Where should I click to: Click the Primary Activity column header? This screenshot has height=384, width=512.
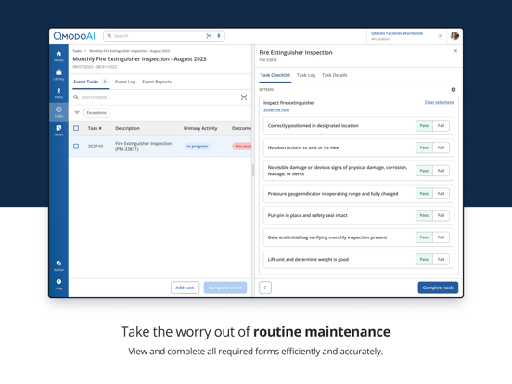[x=200, y=128]
